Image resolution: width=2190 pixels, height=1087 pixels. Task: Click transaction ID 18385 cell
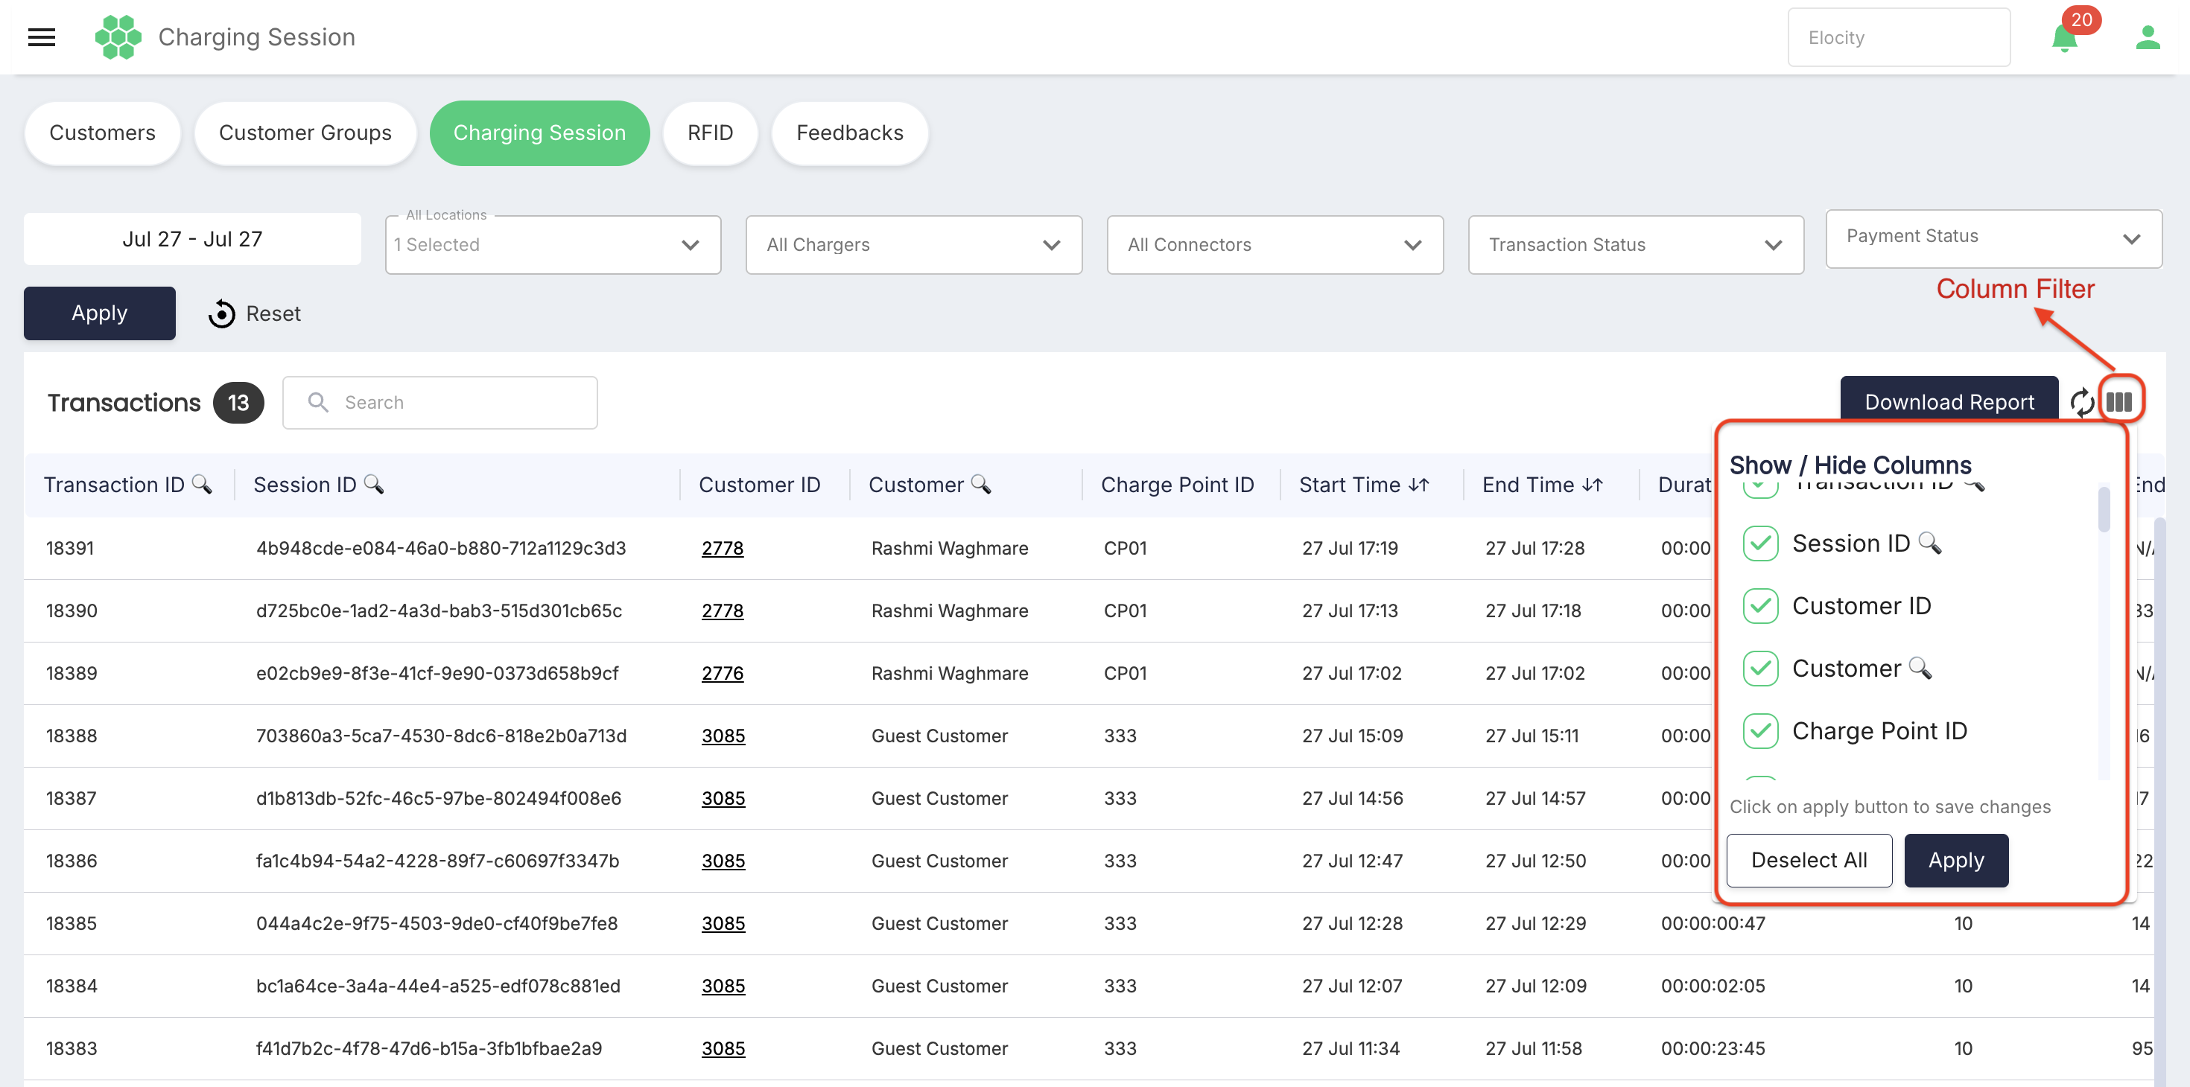click(72, 923)
